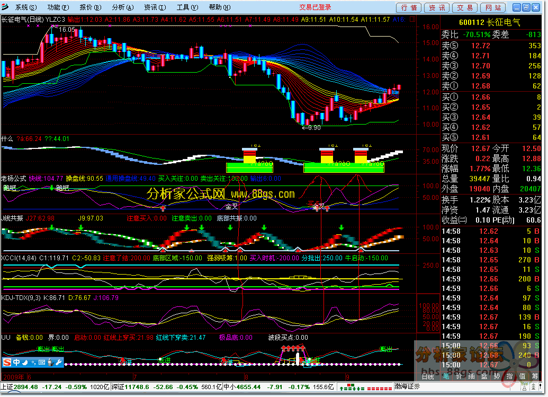Screen dimensions: 548x397
Task: Click the 16.05 high price annotation
Action: point(67,29)
